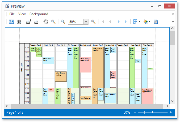The image size is (181, 123).
Task: Click the Fri, February 5 column header
Action: [x=73, y=45]
